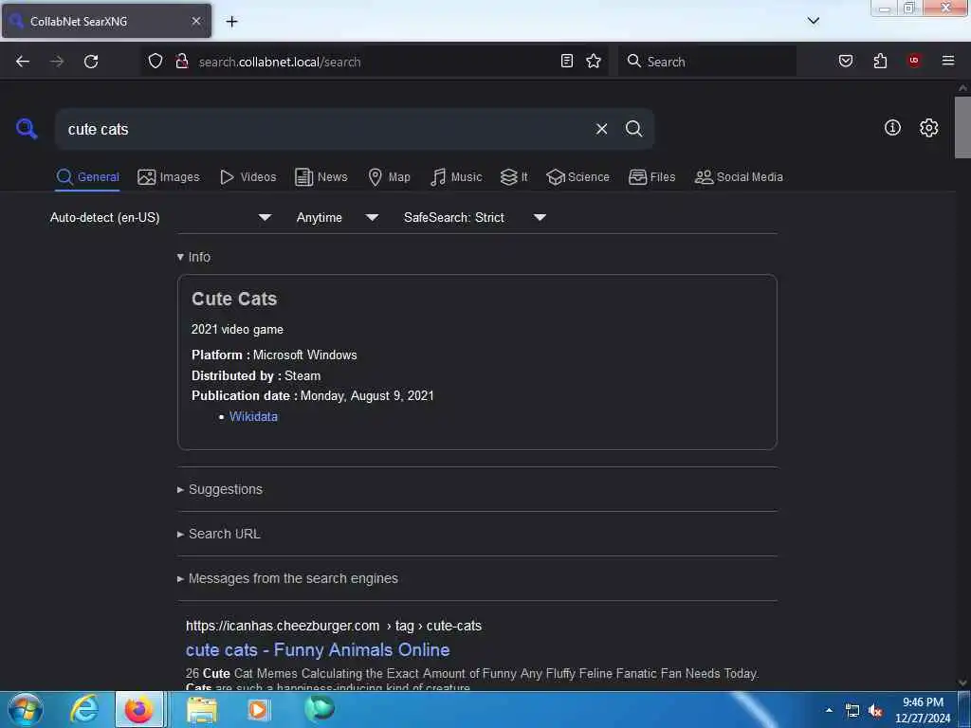This screenshot has width=971, height=728.
Task: Launch Internet Explorer from taskbar
Action: 83,710
